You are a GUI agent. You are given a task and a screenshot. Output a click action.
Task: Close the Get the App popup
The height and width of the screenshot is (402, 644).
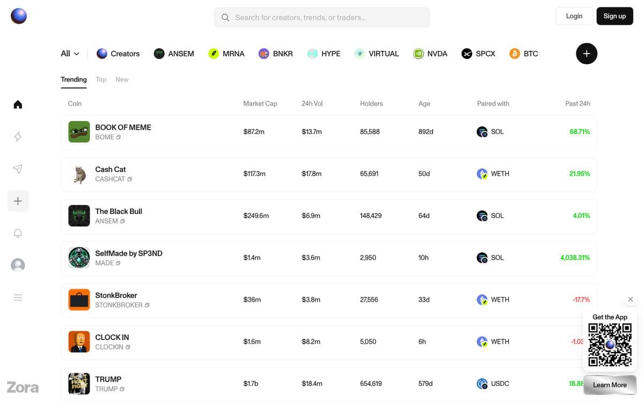(x=631, y=299)
